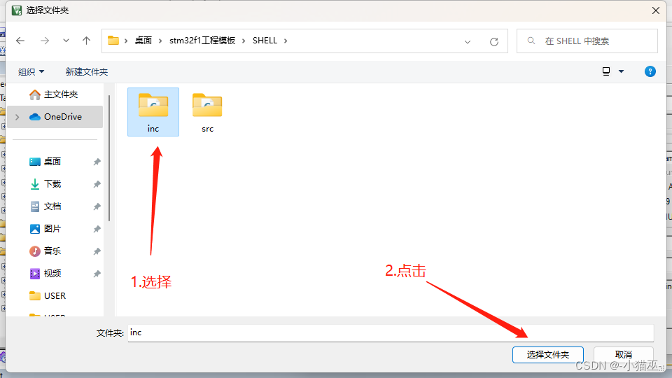
Task: Select the src folder
Action: click(x=207, y=112)
